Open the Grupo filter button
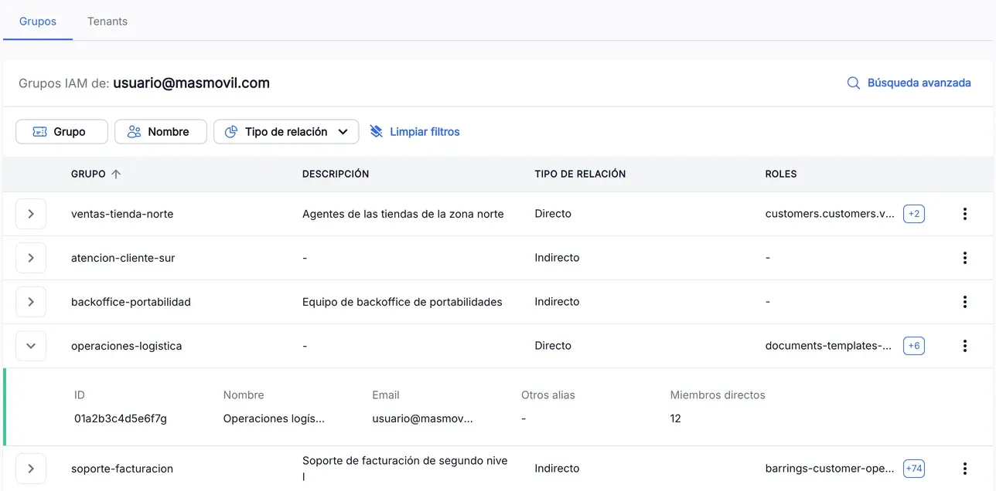The width and height of the screenshot is (996, 491). [62, 132]
